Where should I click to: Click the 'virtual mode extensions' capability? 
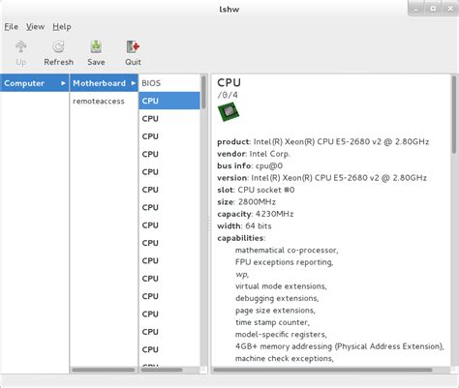(x=281, y=286)
